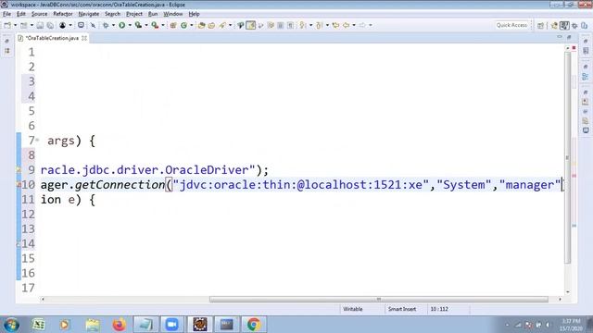Click the Debug bug icon
593x333 pixels.
tap(106, 25)
